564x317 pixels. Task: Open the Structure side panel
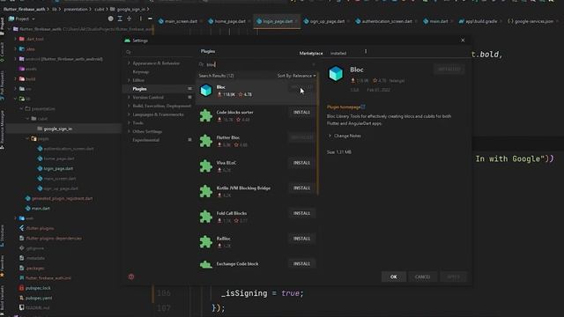click(2, 235)
